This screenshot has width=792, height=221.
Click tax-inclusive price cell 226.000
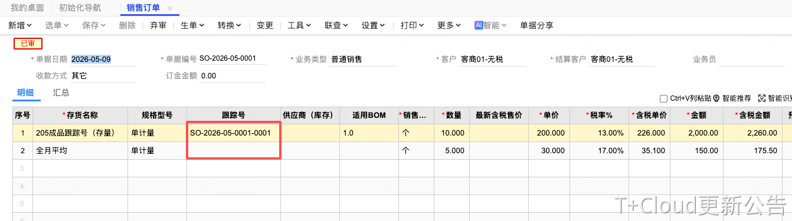[x=649, y=133]
